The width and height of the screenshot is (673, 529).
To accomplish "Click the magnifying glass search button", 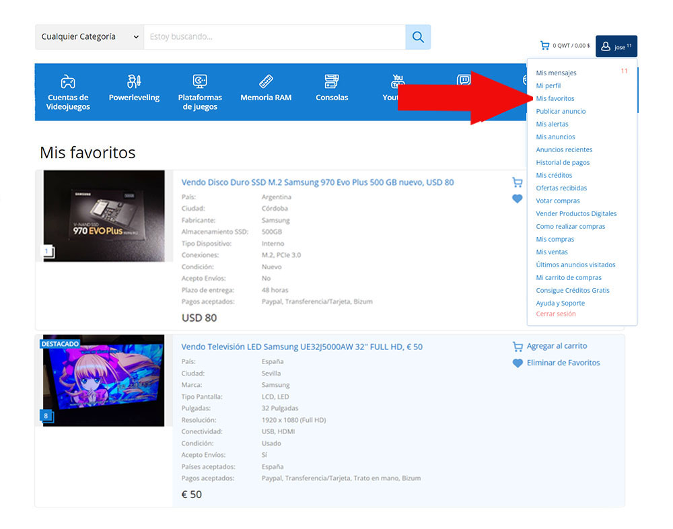I will coord(418,37).
